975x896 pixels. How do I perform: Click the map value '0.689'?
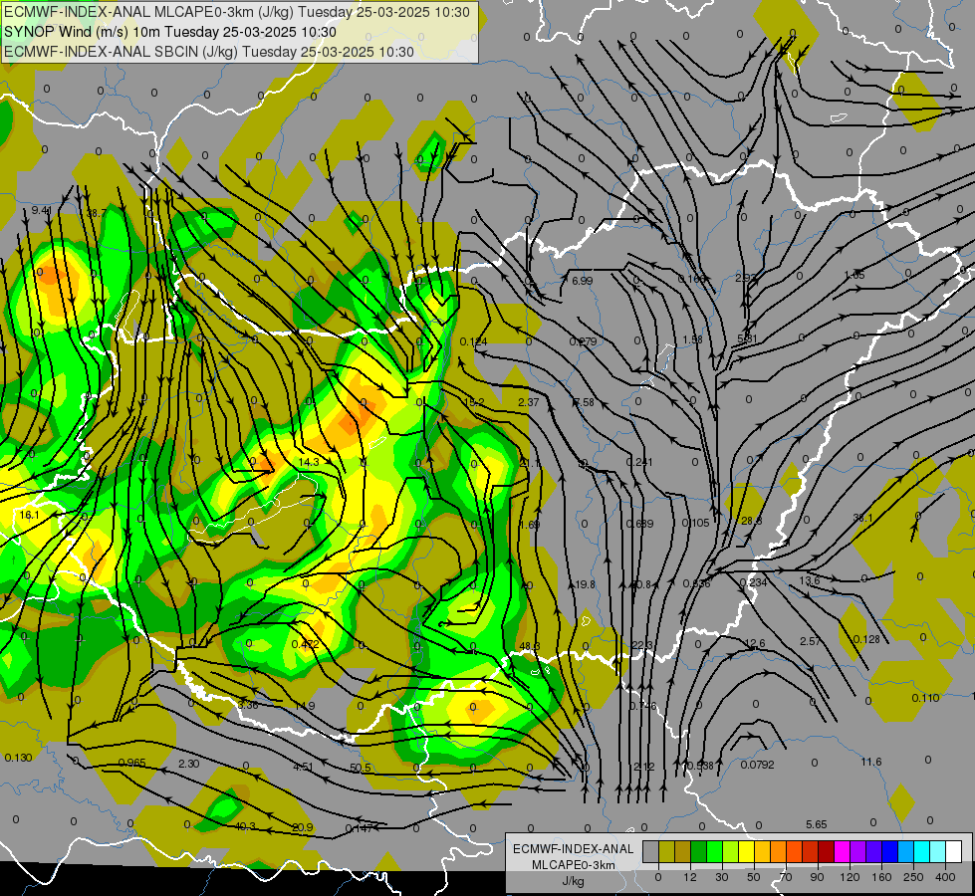(639, 524)
